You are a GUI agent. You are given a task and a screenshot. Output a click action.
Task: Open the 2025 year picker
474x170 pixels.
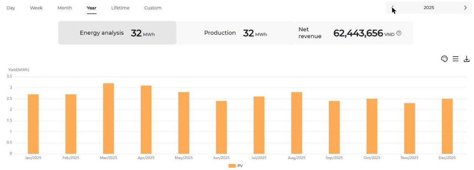[x=429, y=8]
